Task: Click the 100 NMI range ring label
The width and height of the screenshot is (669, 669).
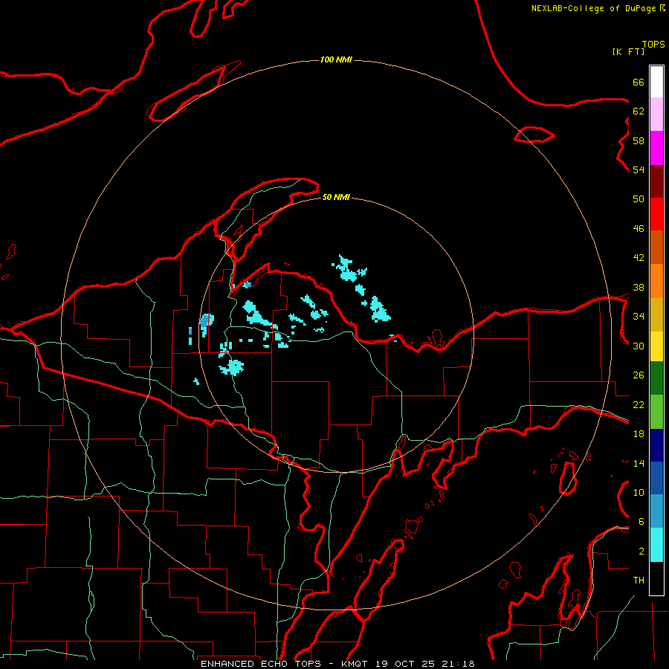Action: (336, 59)
